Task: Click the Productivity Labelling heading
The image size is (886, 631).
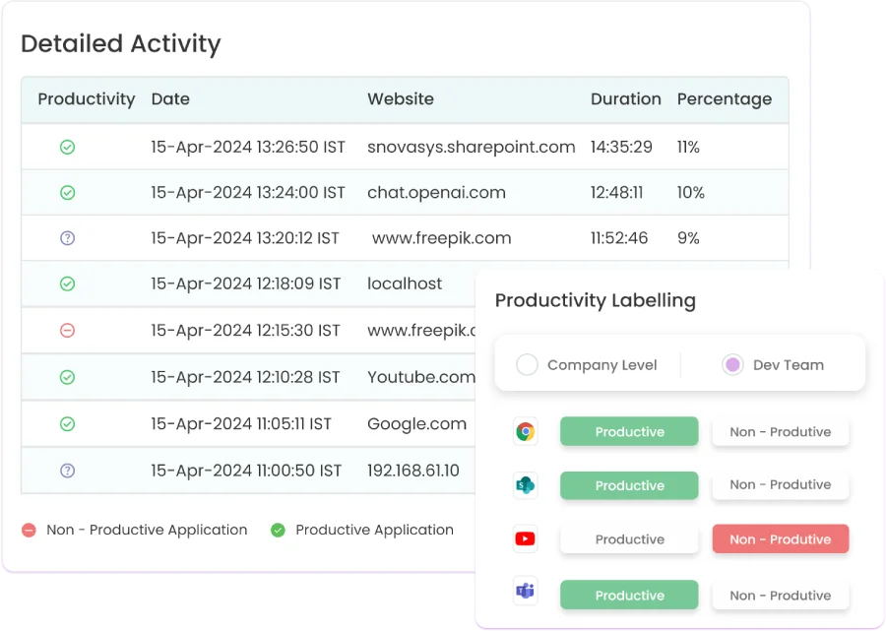Action: (596, 300)
